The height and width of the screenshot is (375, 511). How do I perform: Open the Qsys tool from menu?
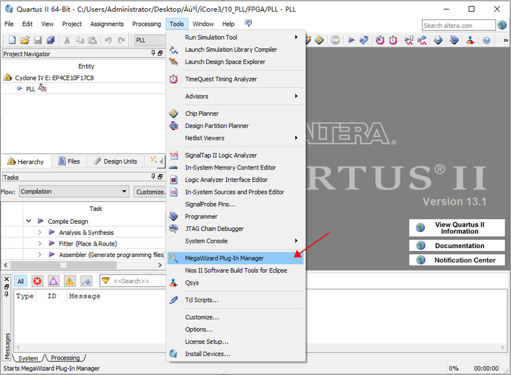pos(191,283)
